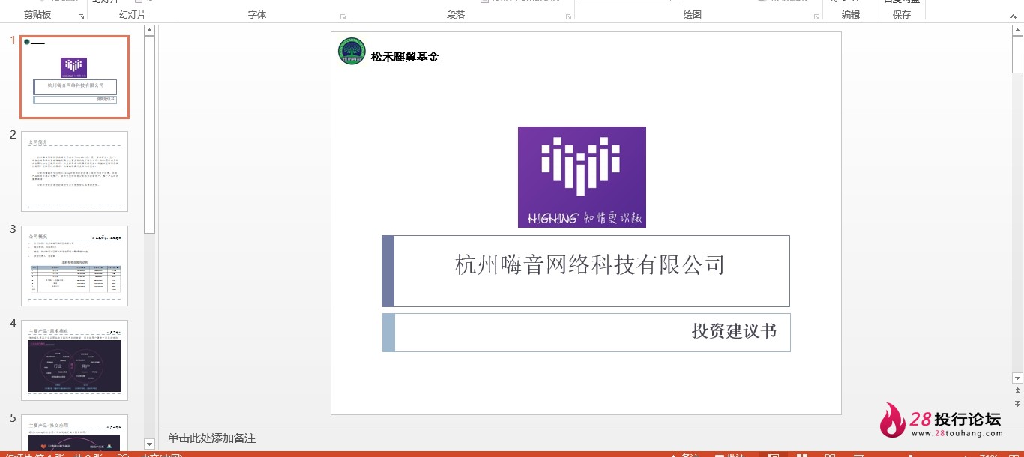Select slide 1 thumbnail
The height and width of the screenshot is (457, 1024).
pos(75,77)
